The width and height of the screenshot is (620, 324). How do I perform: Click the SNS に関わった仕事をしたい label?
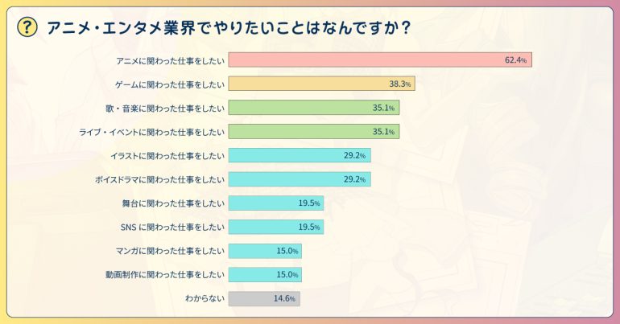pos(171,227)
